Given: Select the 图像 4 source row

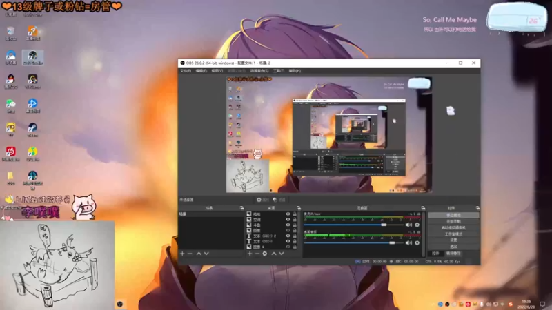Looking at the screenshot, I should [x=272, y=247].
